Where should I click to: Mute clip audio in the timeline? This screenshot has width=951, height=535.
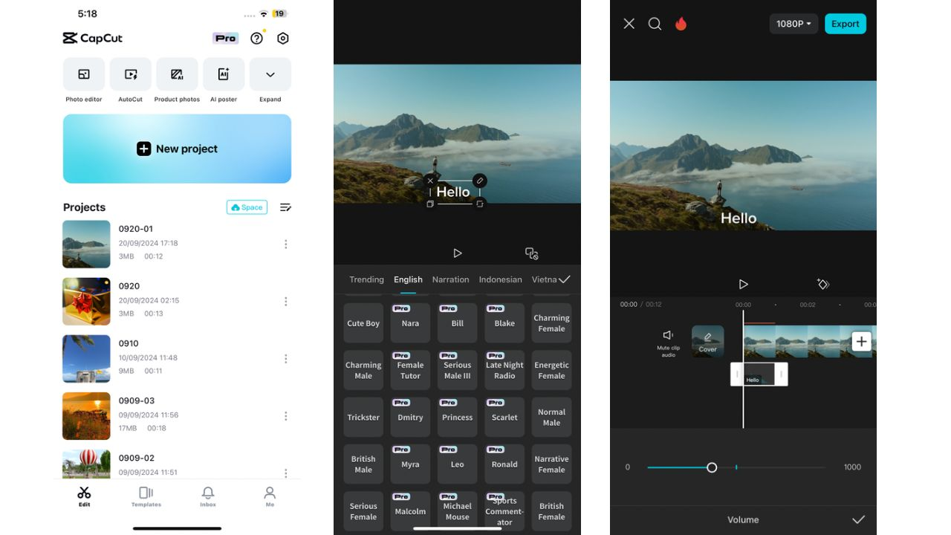pos(667,340)
